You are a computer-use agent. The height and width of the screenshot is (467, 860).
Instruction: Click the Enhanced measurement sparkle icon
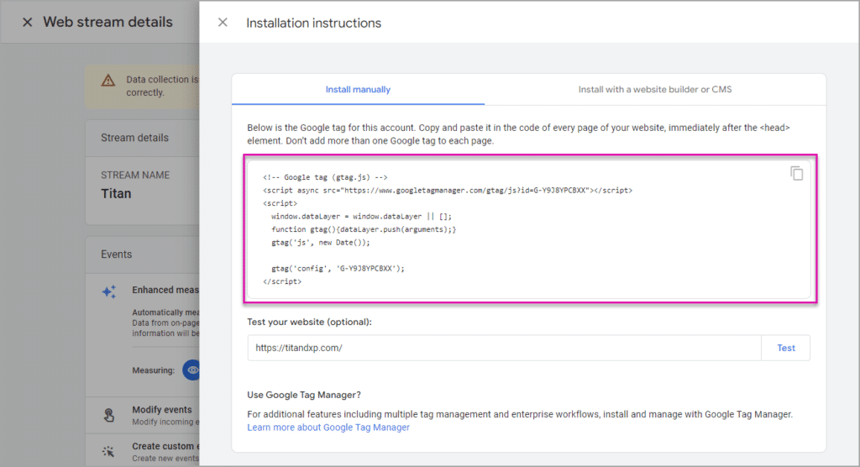tap(108, 291)
